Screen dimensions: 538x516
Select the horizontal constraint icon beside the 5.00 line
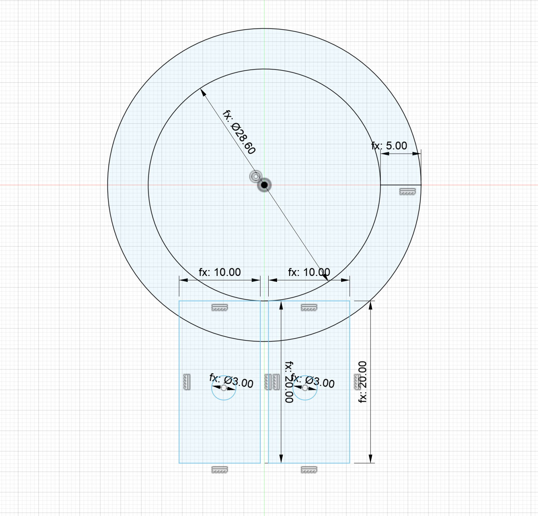(407, 191)
